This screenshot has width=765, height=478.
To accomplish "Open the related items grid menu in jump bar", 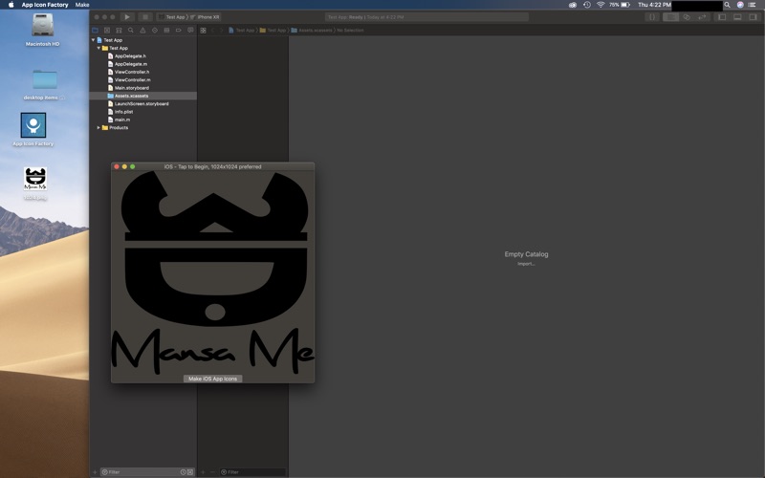I will pyautogui.click(x=203, y=31).
